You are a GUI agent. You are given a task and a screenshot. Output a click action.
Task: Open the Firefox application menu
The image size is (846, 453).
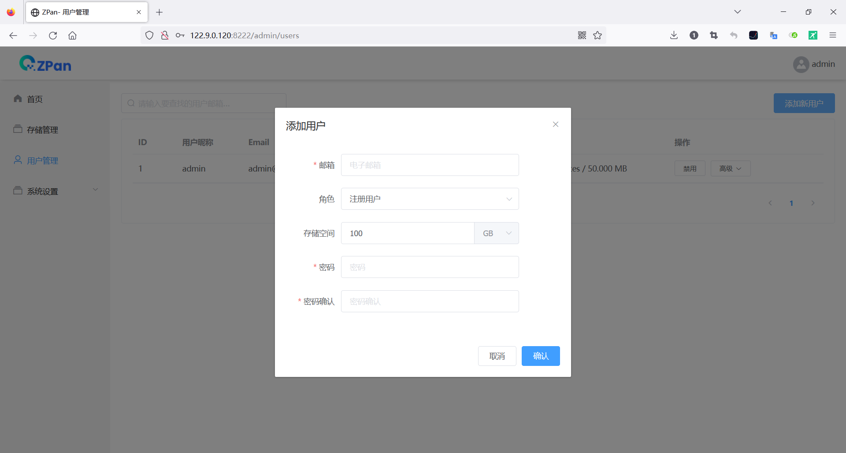point(833,35)
